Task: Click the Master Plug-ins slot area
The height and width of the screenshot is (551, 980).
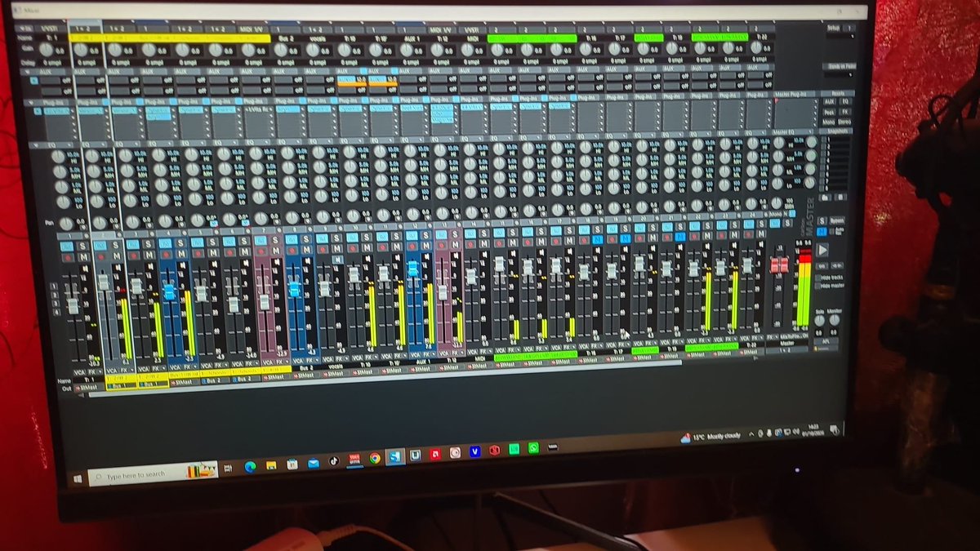Action: click(795, 113)
